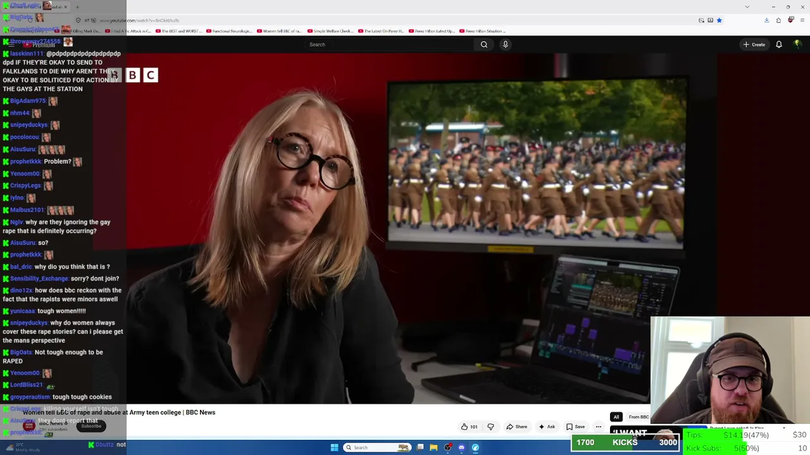
Task: Click the video title text below the player
Action: point(119,412)
